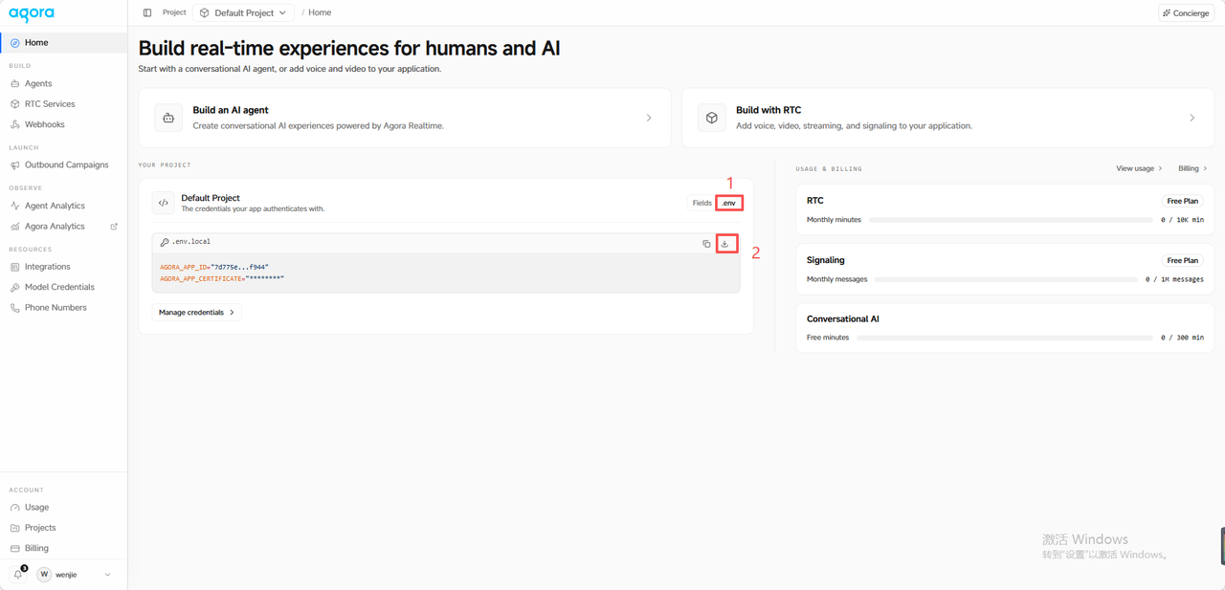Click the Projects folder icon

coord(15,528)
